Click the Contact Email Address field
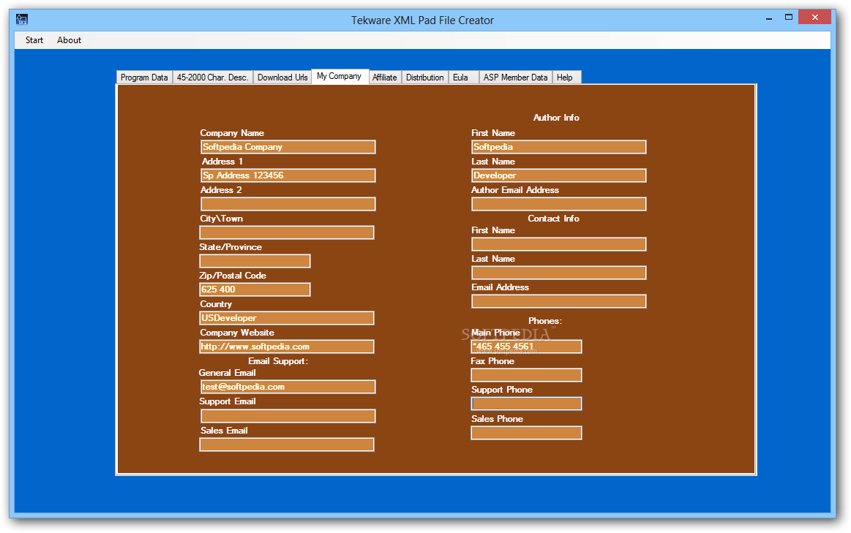 tap(558, 301)
